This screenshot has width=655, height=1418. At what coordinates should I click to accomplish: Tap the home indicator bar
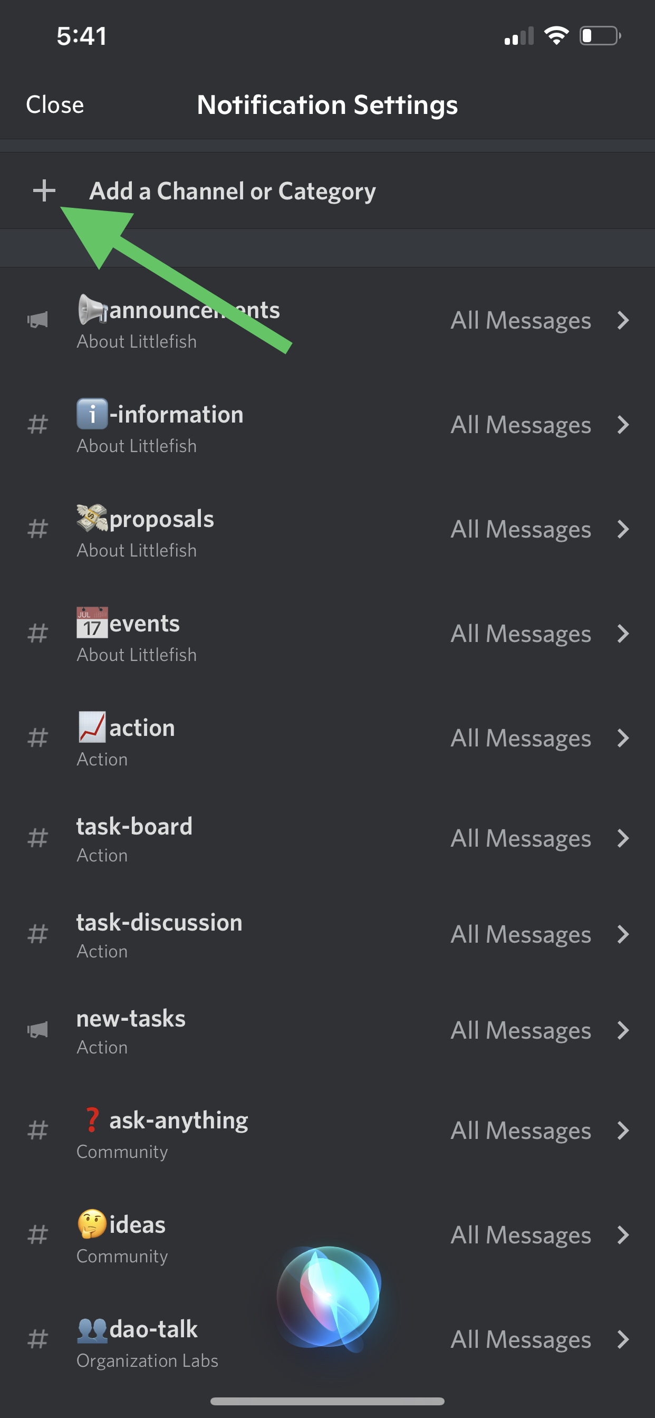tap(327, 1401)
